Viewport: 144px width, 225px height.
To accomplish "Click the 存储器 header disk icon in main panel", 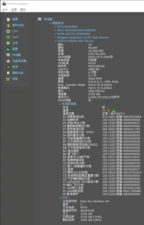I will pyautogui.click(x=40, y=19).
